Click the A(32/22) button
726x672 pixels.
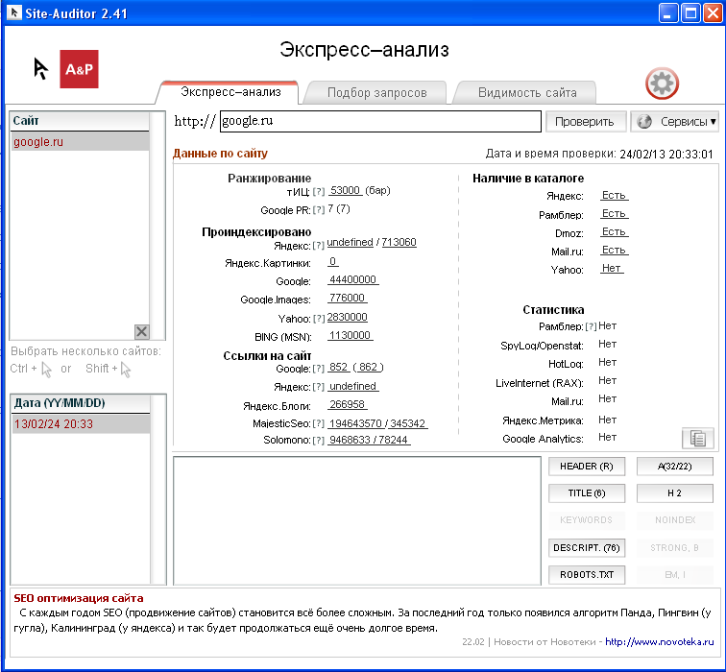pyautogui.click(x=674, y=466)
